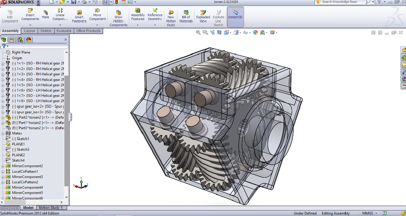The image size is (406, 216).
Task: Click the Rebuild traffic light icon
Action: [117, 2]
